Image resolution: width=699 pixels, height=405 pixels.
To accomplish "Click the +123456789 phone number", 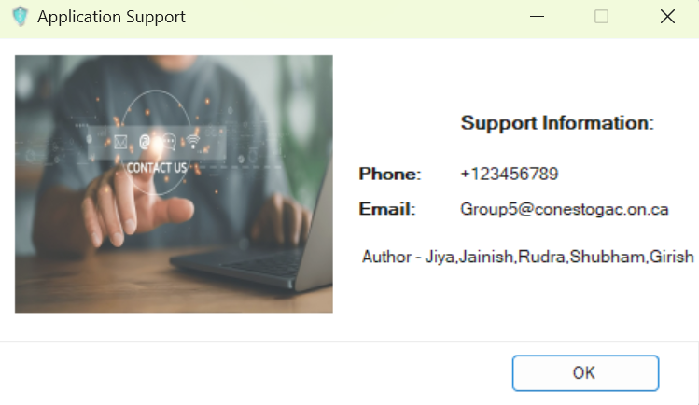I will pyautogui.click(x=510, y=174).
